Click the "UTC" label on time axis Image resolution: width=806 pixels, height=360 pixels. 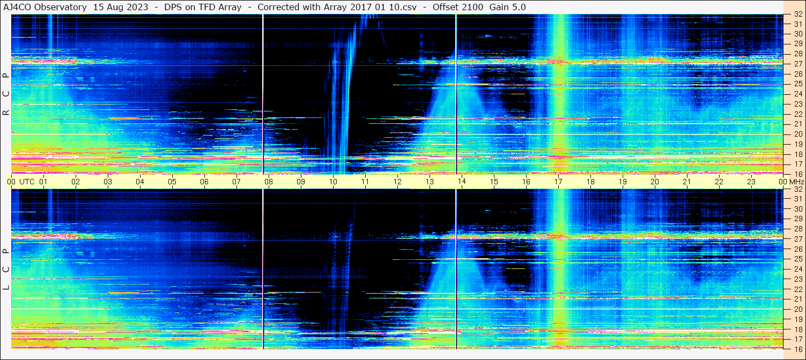tap(27, 182)
